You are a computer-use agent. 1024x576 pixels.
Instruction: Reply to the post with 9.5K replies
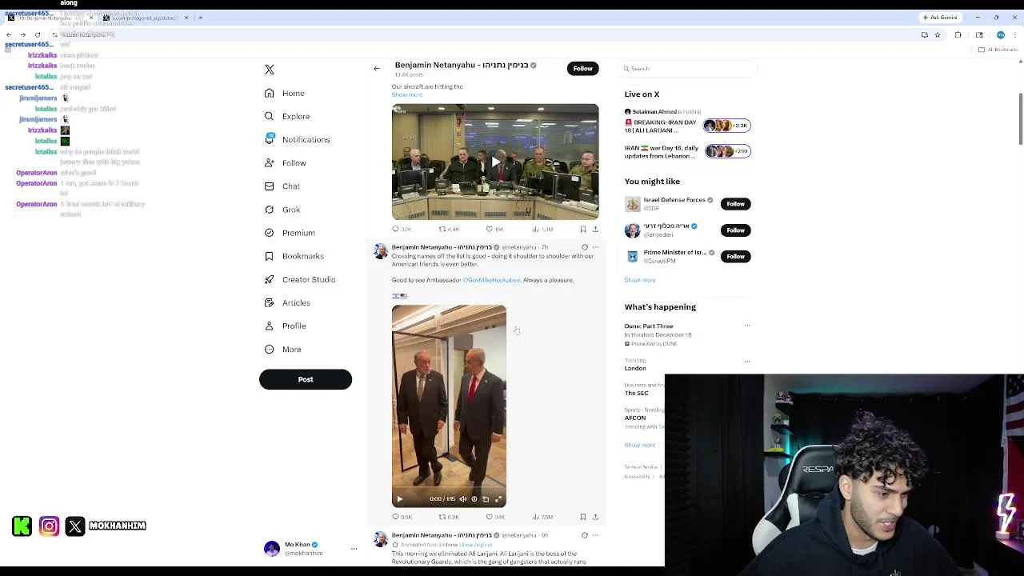click(x=402, y=517)
